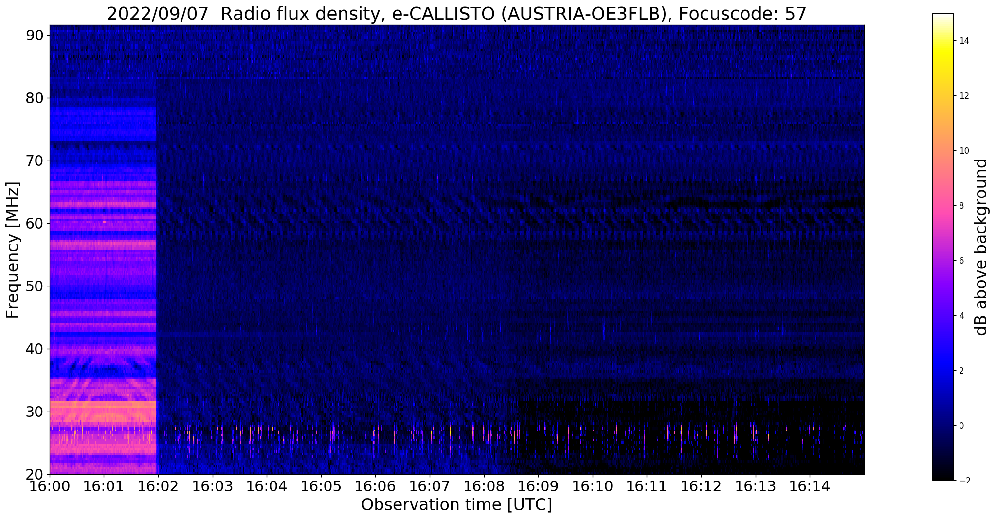Screen dimensions: 996x519
Task: Click the "dB above background" colorbar label
Action: click(981, 247)
